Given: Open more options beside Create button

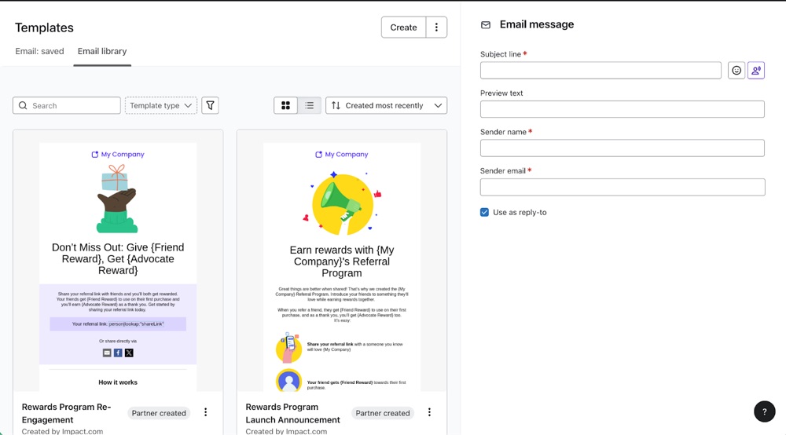Looking at the screenshot, I should click(436, 27).
